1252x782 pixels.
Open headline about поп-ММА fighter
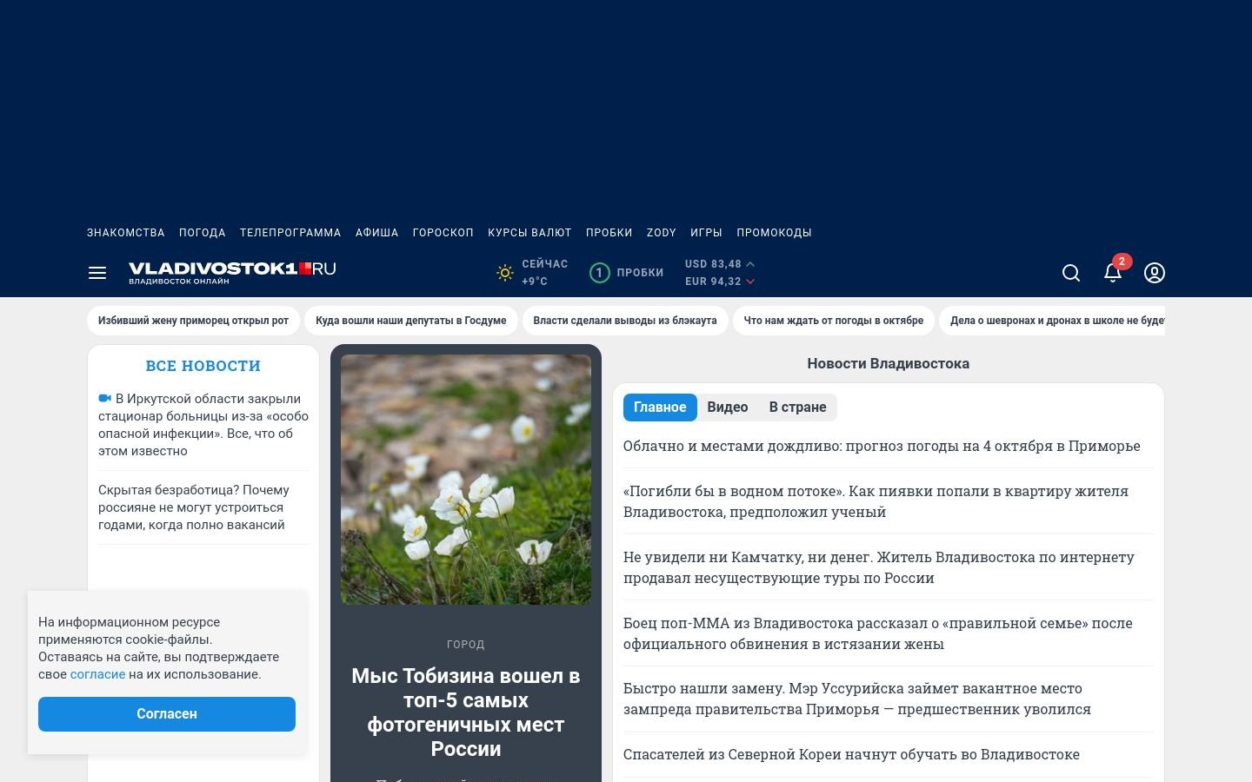click(878, 633)
